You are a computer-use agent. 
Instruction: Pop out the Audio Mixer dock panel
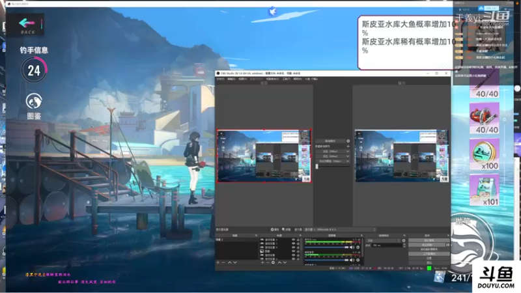[x=361, y=236]
